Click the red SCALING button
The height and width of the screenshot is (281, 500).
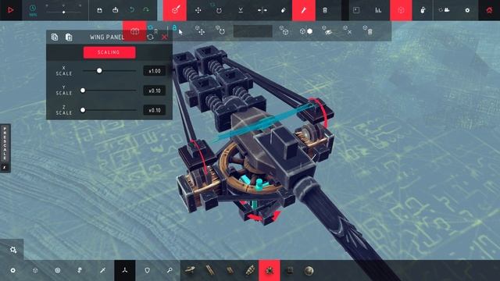(x=109, y=52)
